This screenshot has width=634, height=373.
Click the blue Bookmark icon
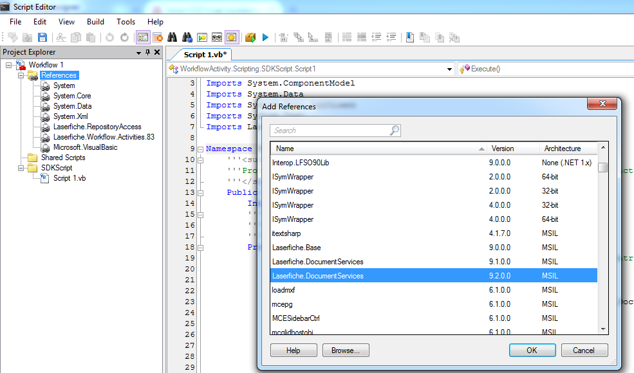(410, 37)
